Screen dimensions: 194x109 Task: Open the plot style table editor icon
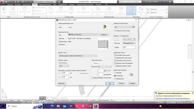pos(134,27)
